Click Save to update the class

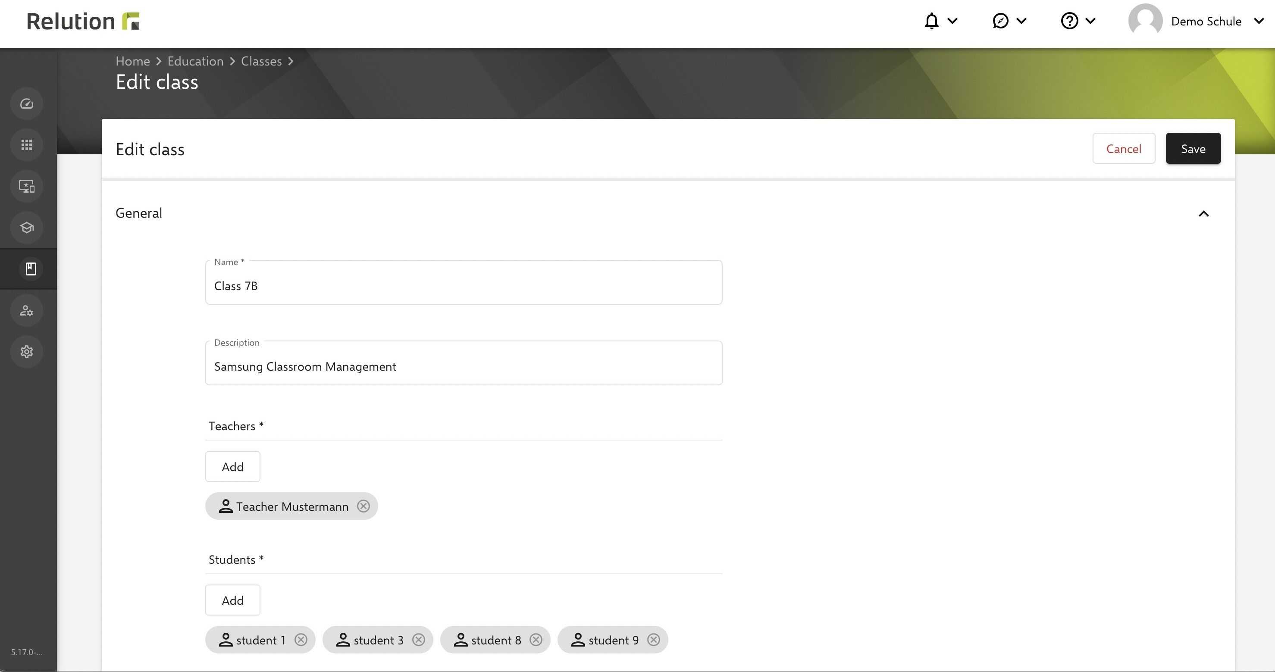tap(1193, 148)
